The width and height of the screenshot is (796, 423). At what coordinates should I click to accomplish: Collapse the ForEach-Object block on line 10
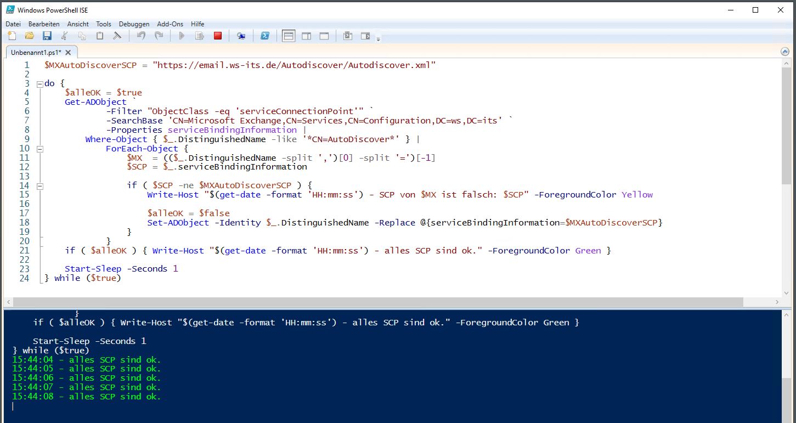pyautogui.click(x=39, y=149)
